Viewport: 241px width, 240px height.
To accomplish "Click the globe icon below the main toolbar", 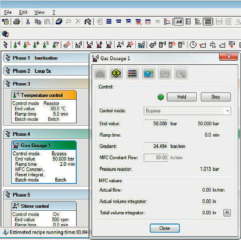I will tap(6, 34).
